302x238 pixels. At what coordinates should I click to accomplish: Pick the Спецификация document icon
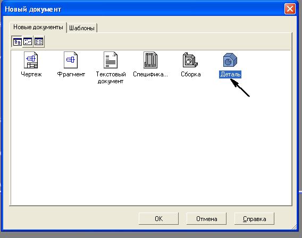coord(150,60)
